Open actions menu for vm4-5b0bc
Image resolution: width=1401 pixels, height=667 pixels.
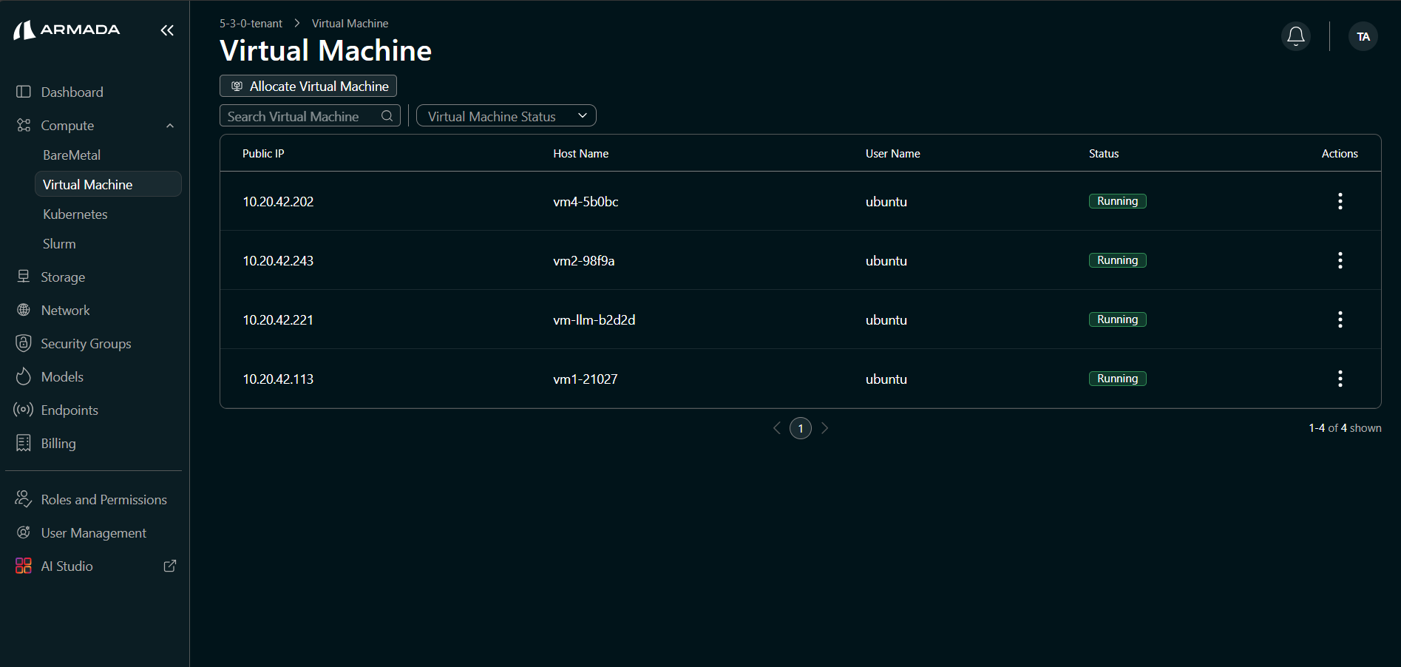point(1340,201)
